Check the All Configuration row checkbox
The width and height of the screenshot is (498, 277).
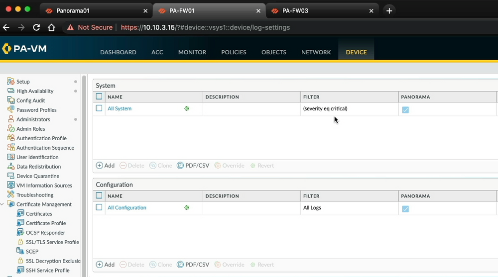[99, 207]
